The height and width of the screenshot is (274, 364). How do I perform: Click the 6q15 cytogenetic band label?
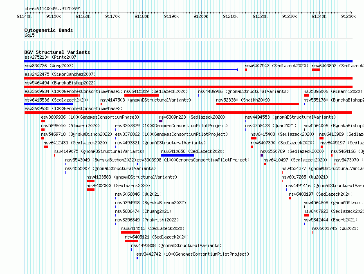click(x=29, y=35)
